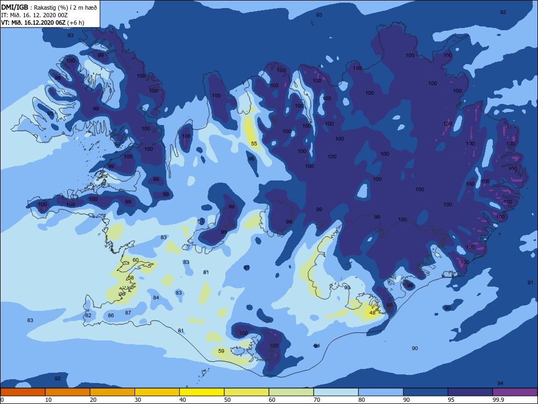Click the legend tick label '40'
The image size is (538, 404).
(x=182, y=400)
